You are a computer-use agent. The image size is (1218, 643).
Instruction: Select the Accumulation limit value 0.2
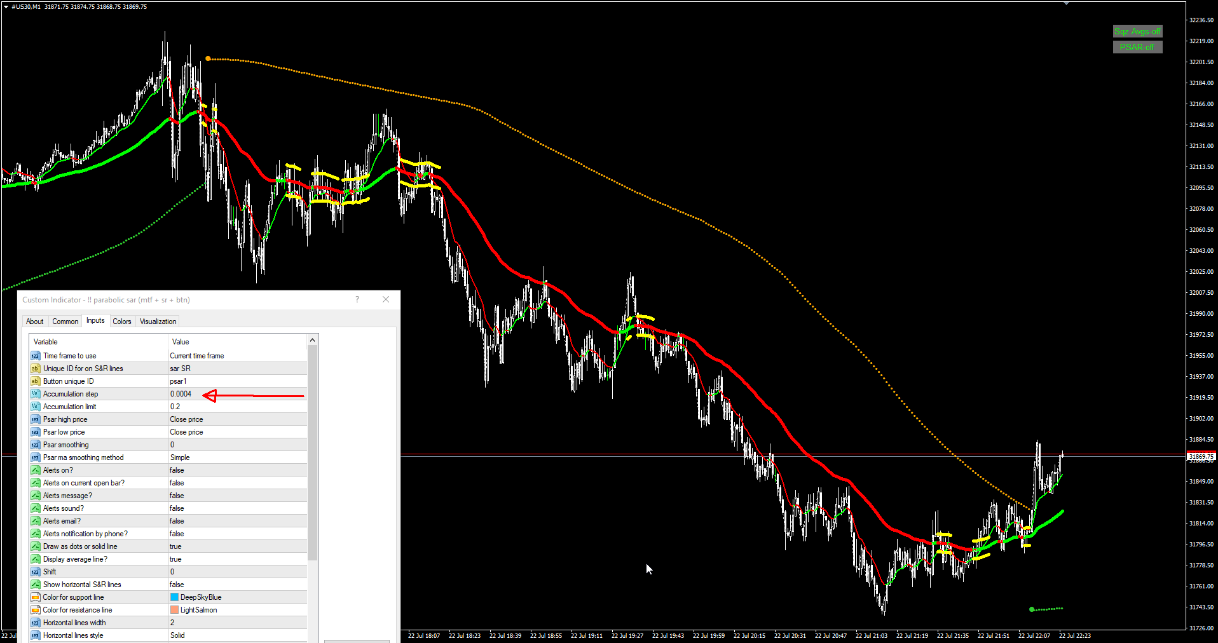coord(175,407)
